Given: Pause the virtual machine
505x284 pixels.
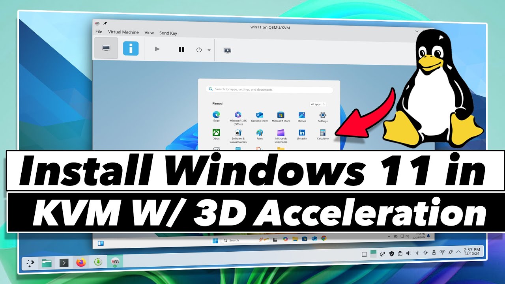Looking at the screenshot, I should pyautogui.click(x=181, y=49).
